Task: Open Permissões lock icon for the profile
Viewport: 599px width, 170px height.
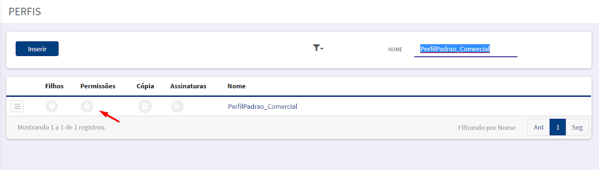Action: (87, 106)
